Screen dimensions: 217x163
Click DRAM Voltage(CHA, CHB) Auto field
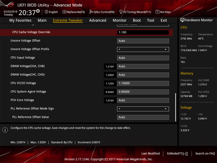pyautogui.click(x=143, y=66)
